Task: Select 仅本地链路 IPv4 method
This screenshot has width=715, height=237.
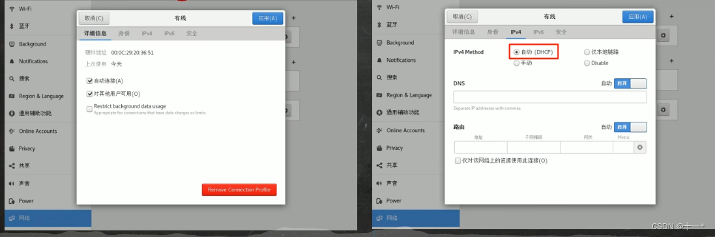Action: click(x=587, y=52)
